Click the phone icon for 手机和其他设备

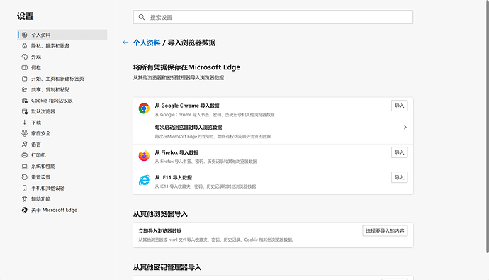pos(24,188)
